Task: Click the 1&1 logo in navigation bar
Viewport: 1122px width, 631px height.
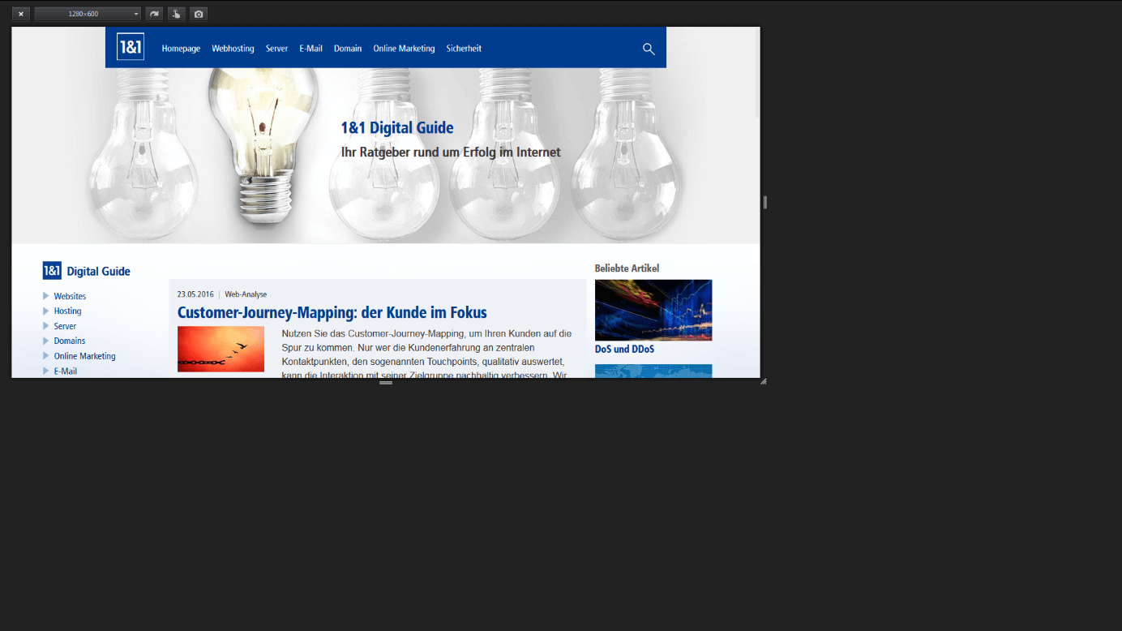Action: click(131, 47)
